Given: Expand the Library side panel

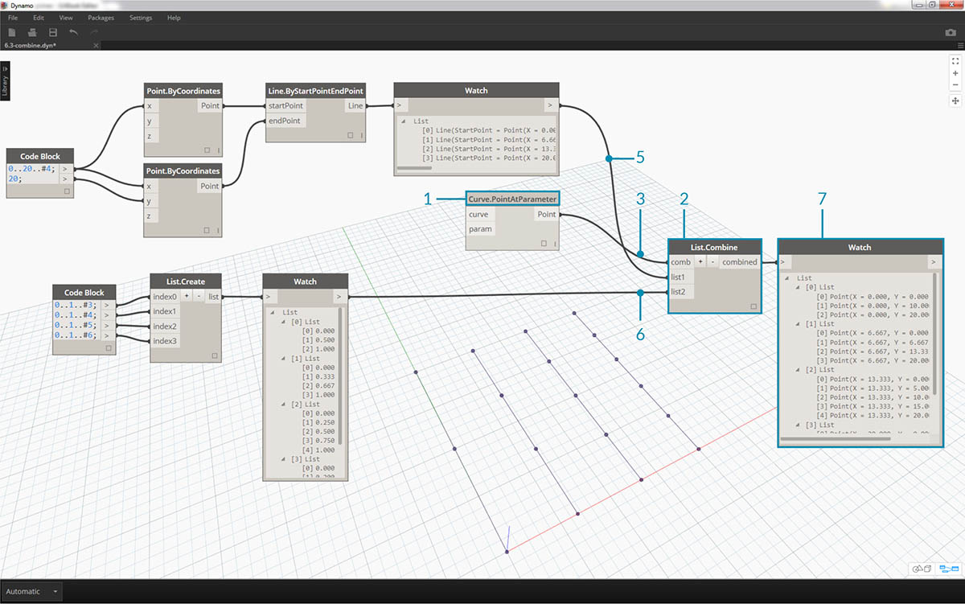Looking at the screenshot, I should click(x=6, y=81).
